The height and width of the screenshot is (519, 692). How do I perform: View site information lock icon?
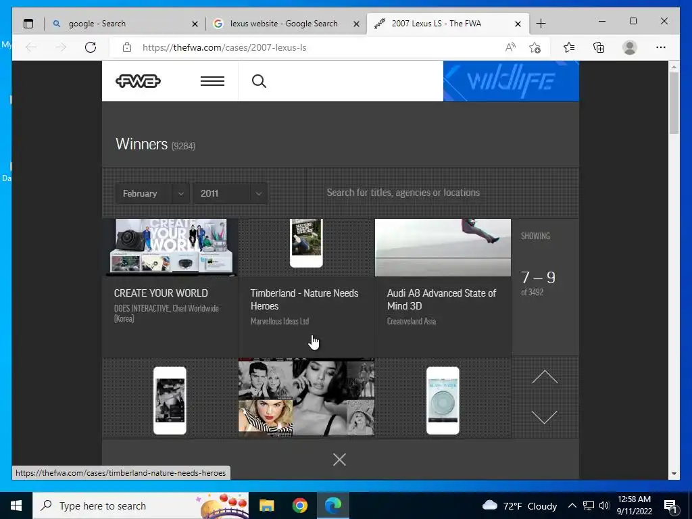126,47
